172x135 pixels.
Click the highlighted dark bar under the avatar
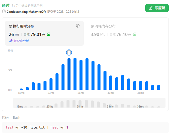(x=69, y=74)
